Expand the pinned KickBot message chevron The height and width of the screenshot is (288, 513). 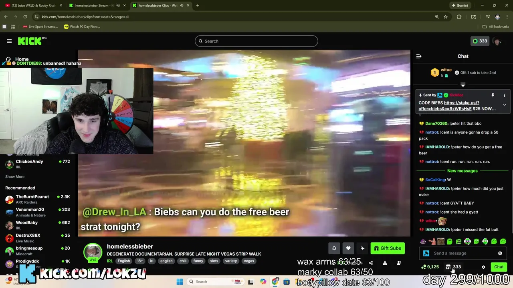click(505, 105)
